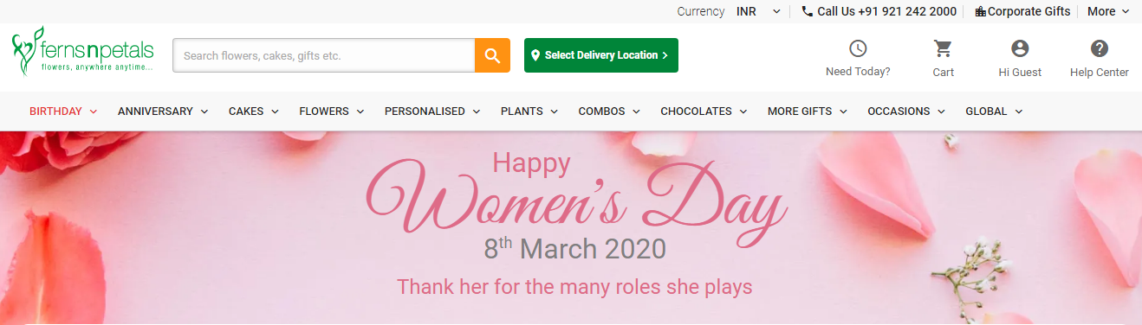
Task: Open the Happy Women's Day banner
Action: click(x=571, y=228)
